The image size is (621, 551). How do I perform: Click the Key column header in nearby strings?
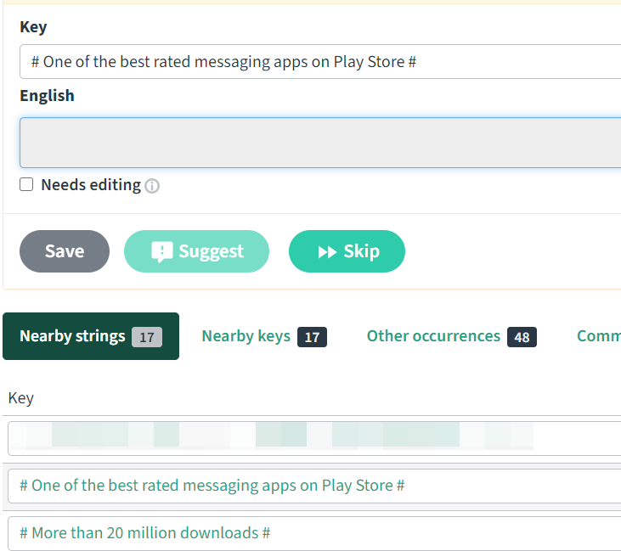coord(21,398)
